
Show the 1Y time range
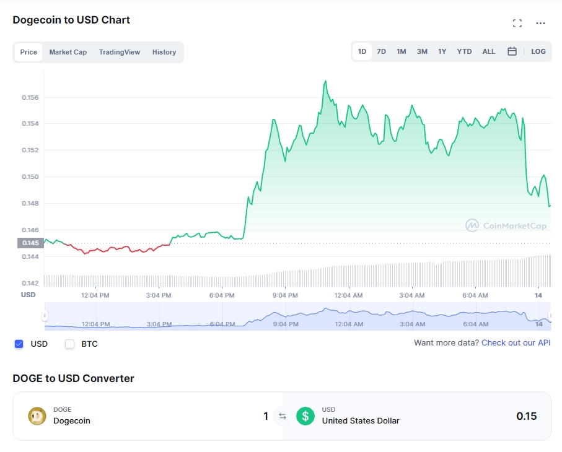(442, 51)
